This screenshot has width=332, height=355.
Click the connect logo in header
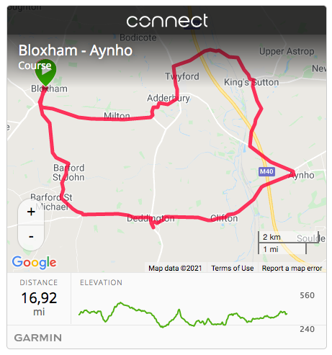pos(167,21)
